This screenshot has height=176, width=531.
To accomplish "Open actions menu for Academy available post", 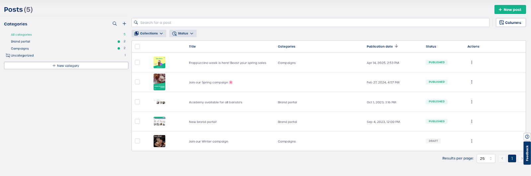I will click(472, 102).
